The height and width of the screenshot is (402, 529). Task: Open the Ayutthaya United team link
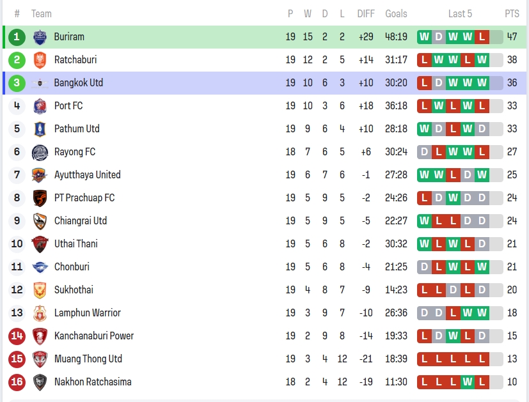point(87,175)
